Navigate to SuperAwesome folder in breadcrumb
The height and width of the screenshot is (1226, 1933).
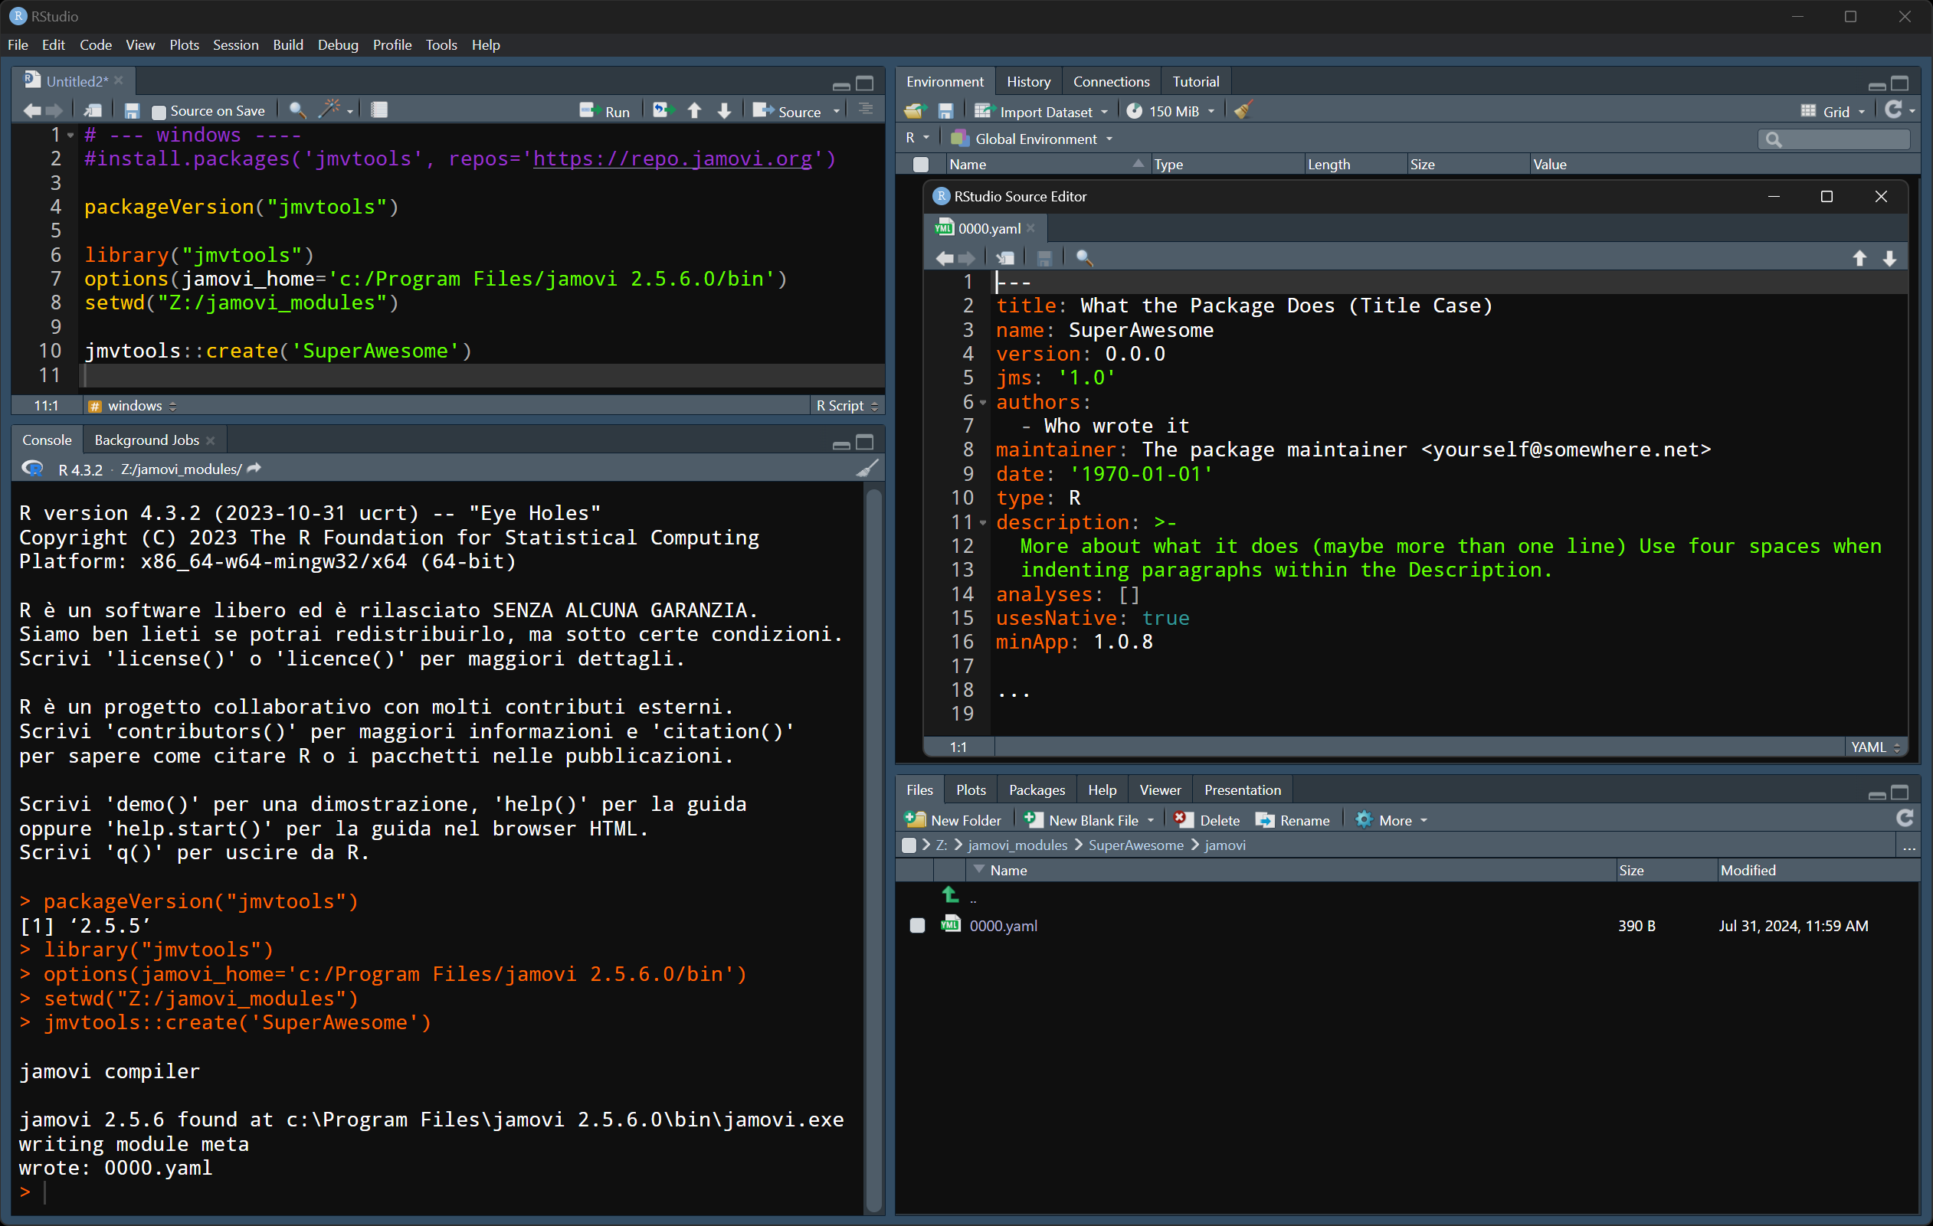coord(1136,845)
